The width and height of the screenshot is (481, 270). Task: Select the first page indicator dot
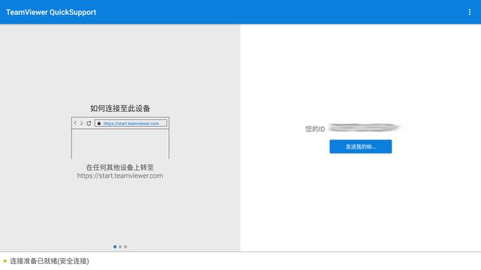(115, 247)
